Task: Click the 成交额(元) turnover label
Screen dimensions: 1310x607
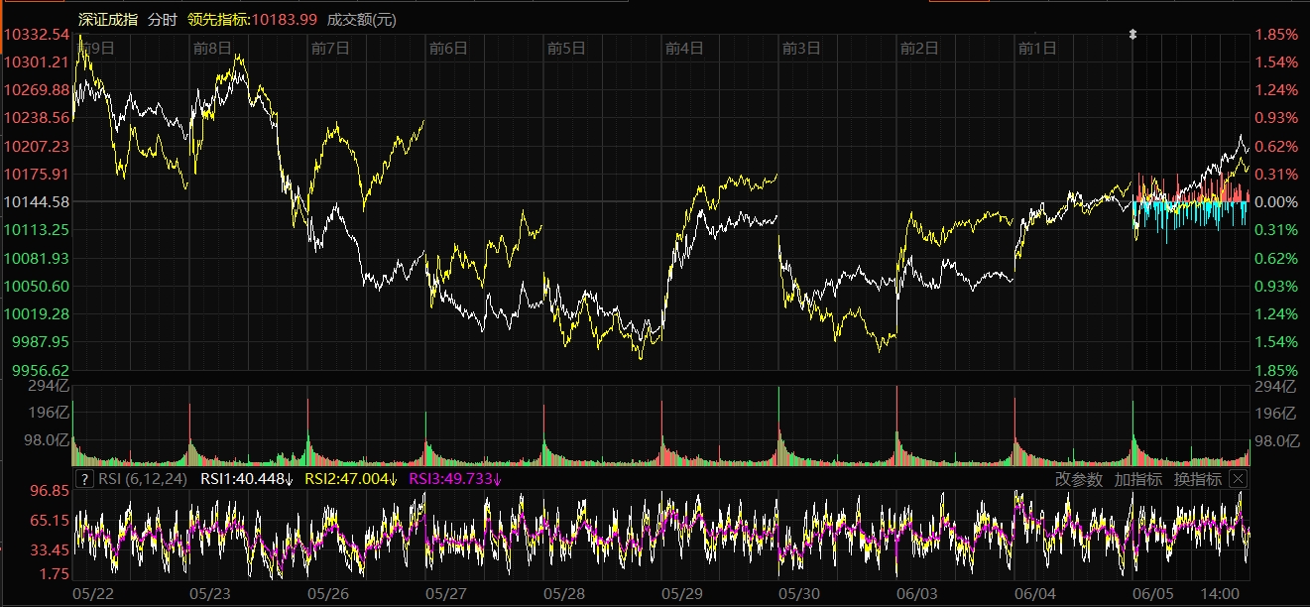Action: click(x=361, y=19)
